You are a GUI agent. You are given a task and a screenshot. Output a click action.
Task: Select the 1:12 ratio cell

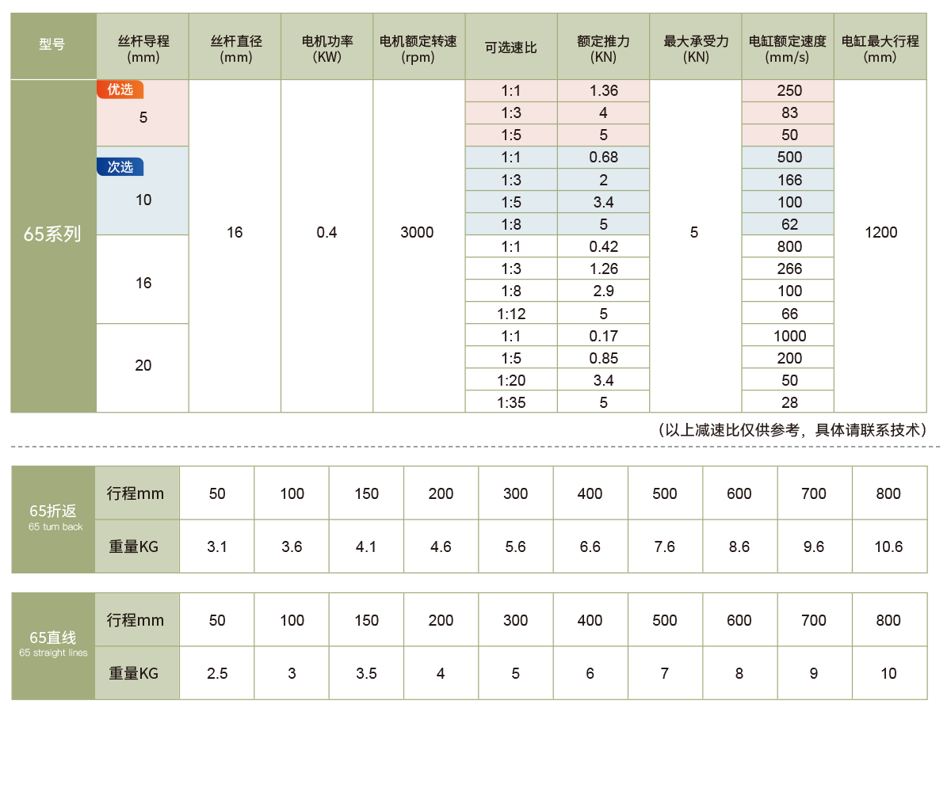click(511, 314)
